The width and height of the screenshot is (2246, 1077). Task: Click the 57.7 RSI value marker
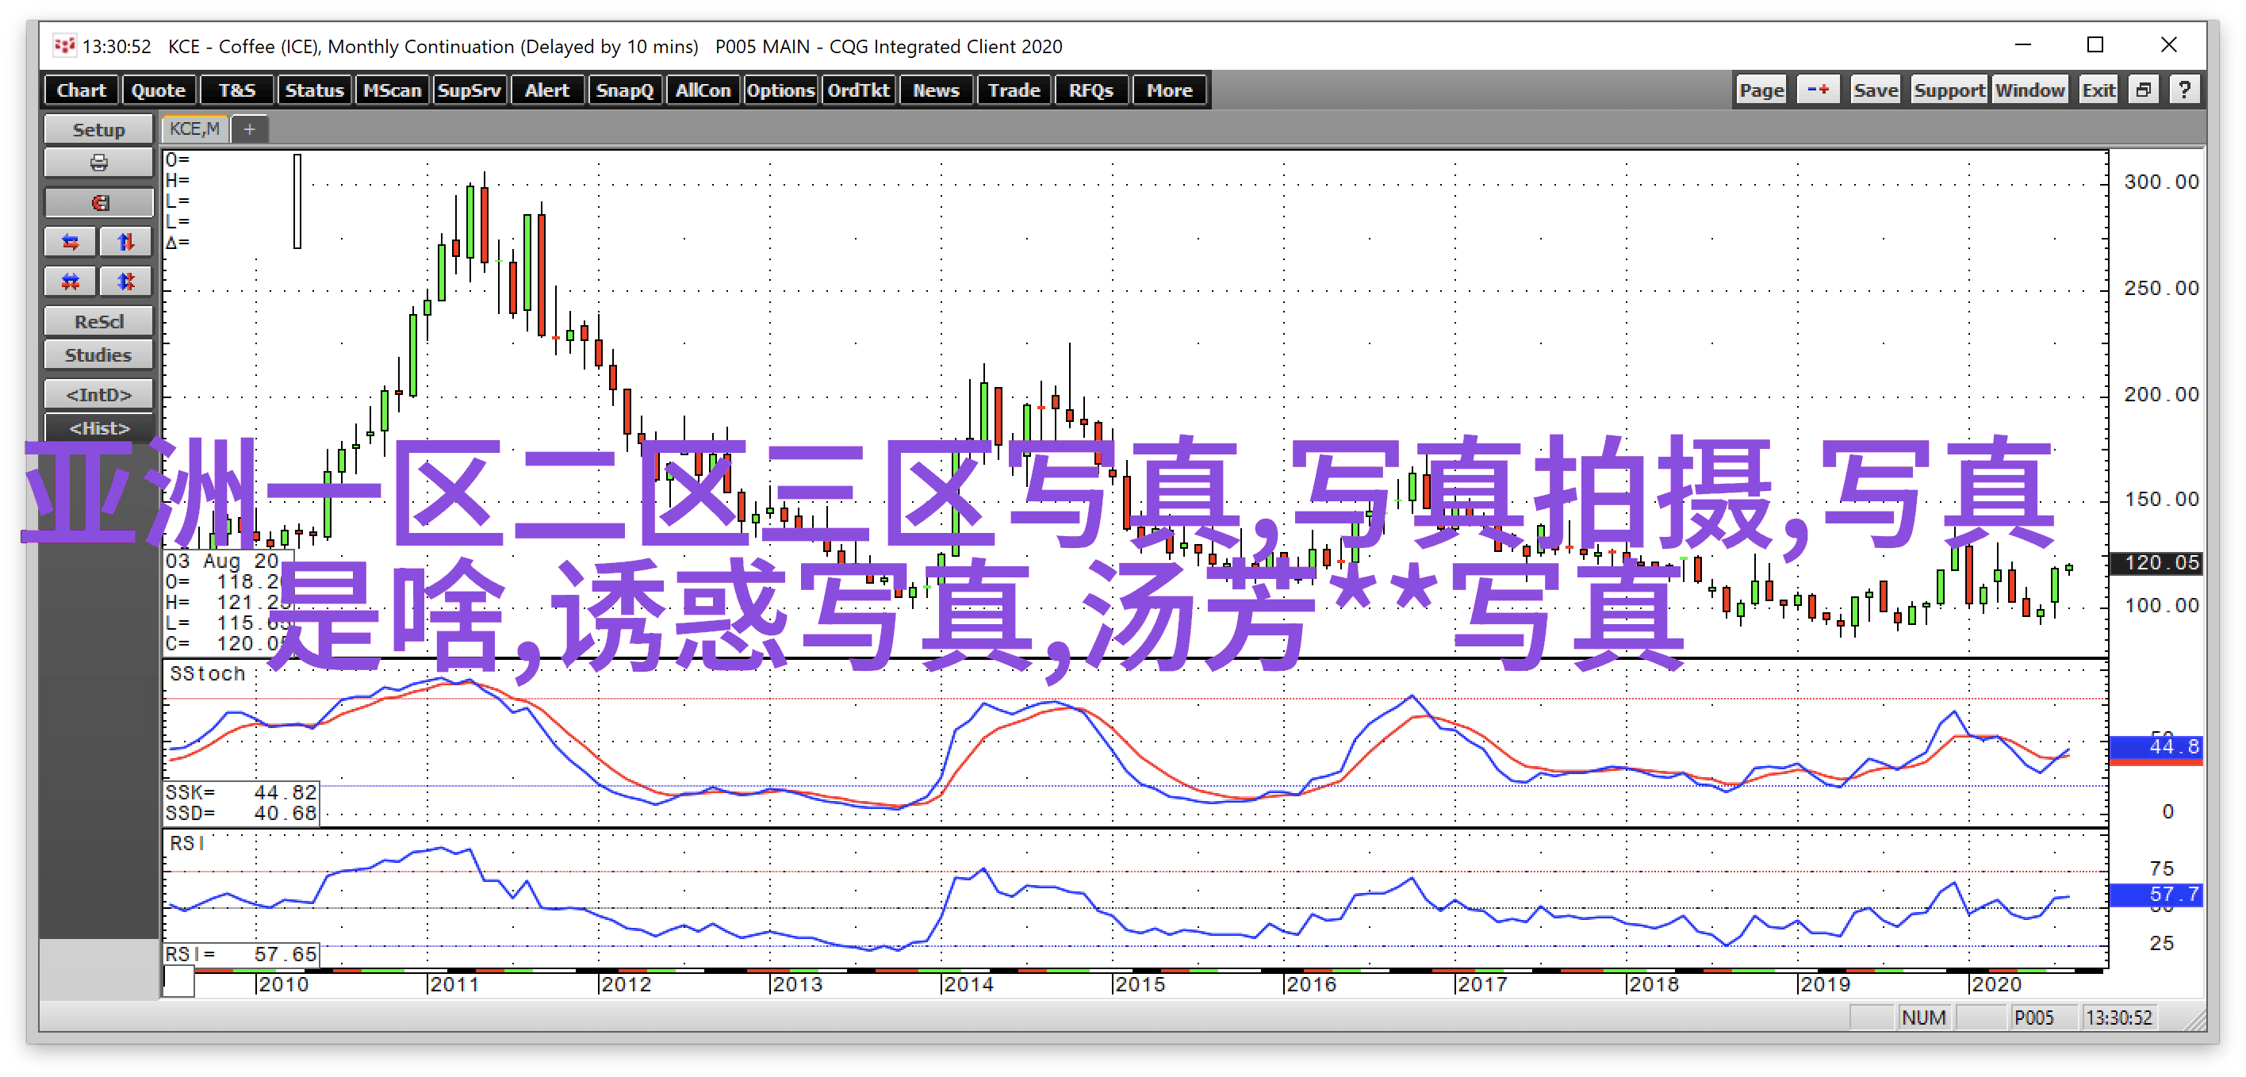(x=2156, y=894)
